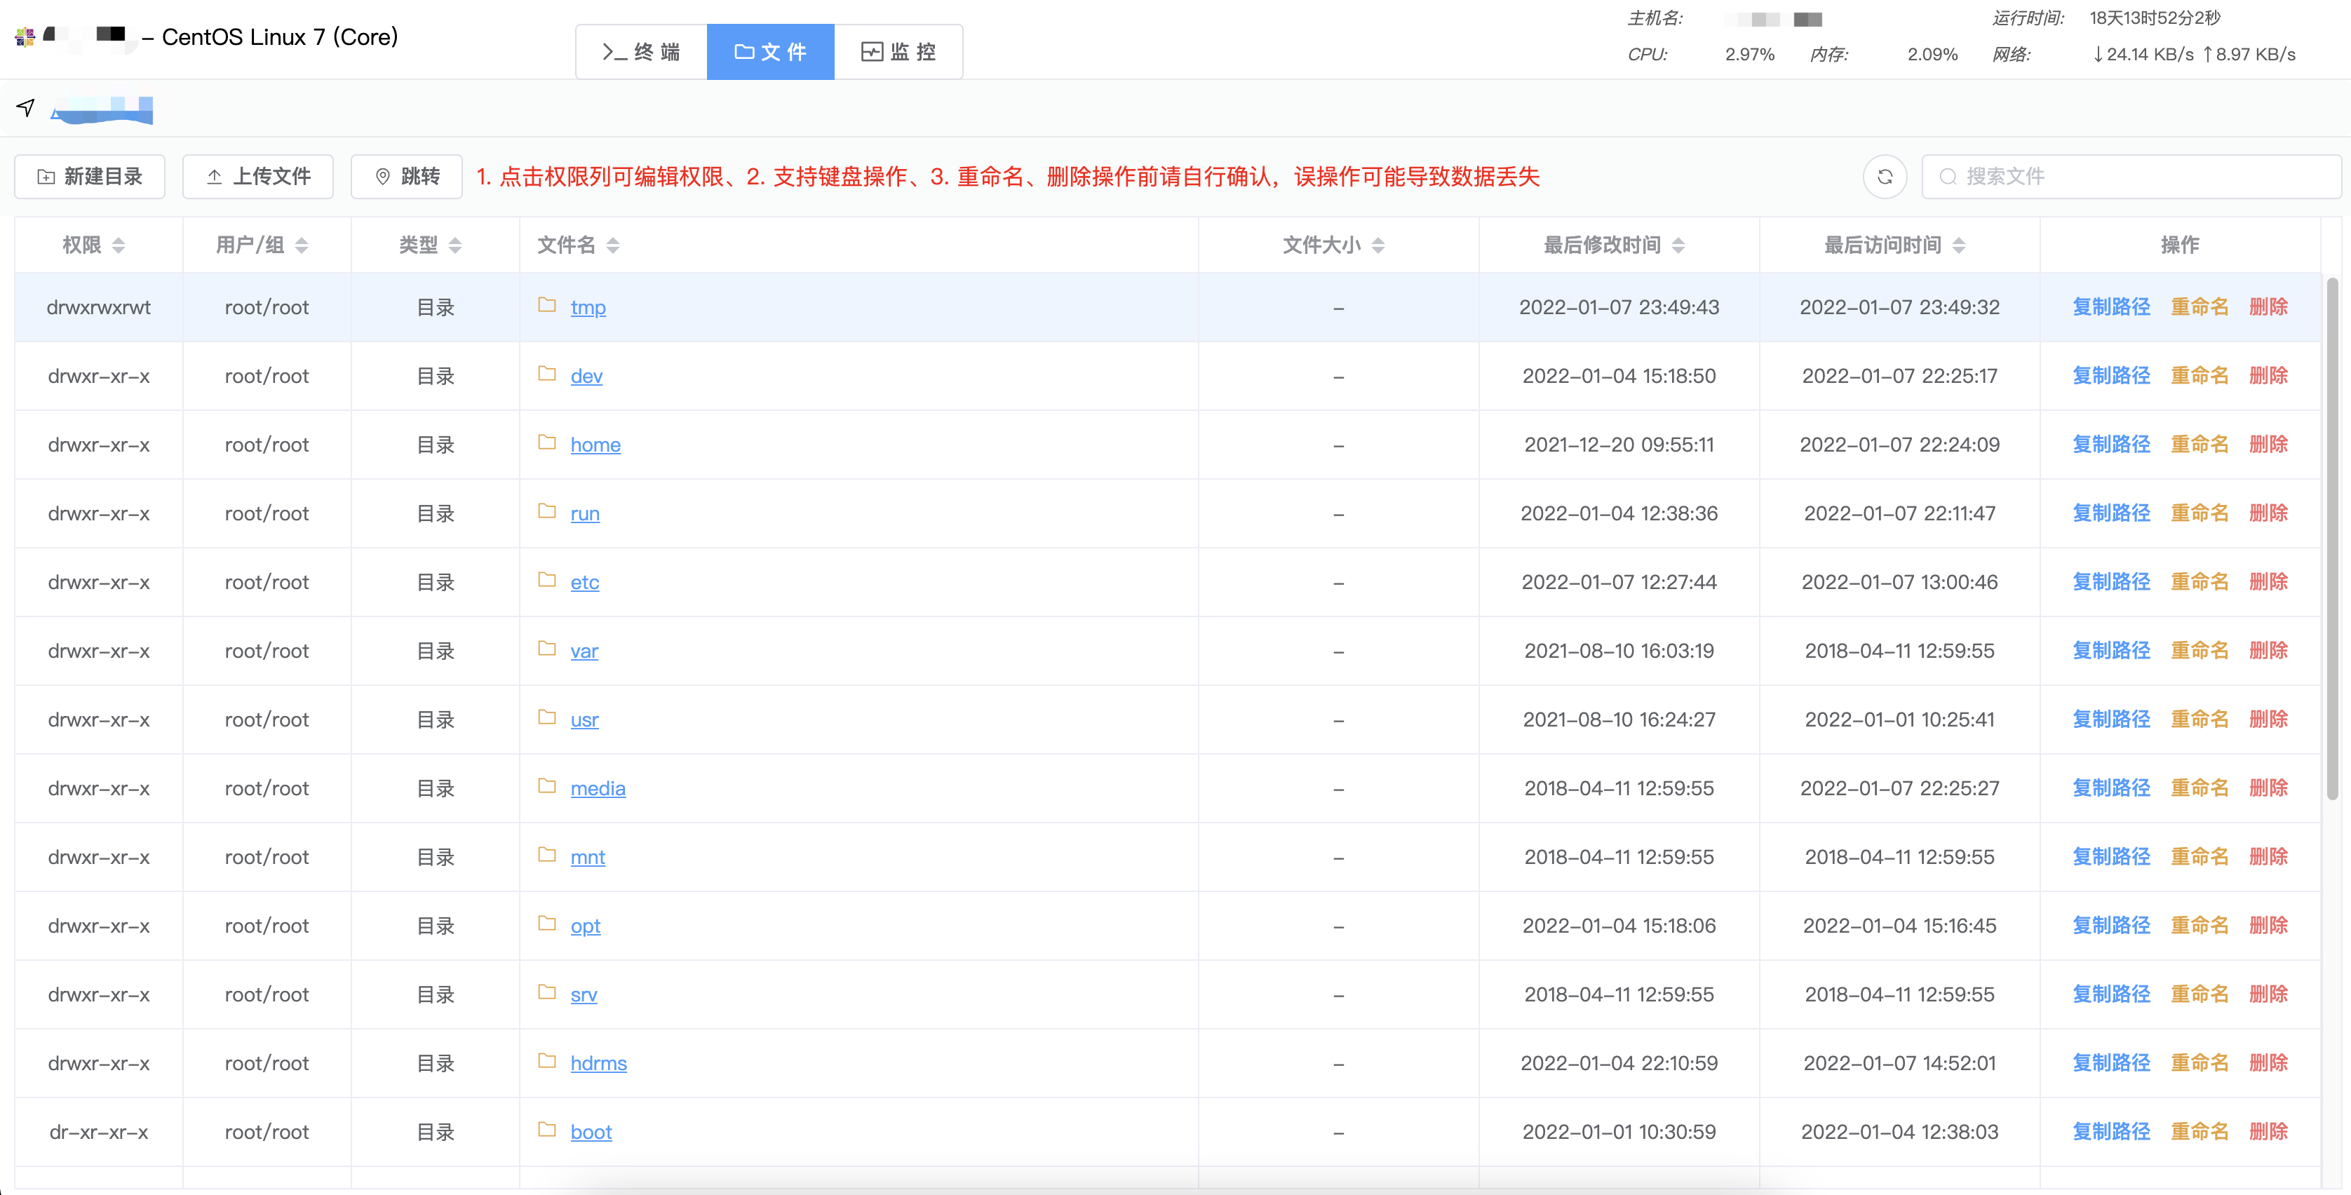The height and width of the screenshot is (1195, 2351).
Task: Click the folder icon beside etc
Action: tap(546, 580)
